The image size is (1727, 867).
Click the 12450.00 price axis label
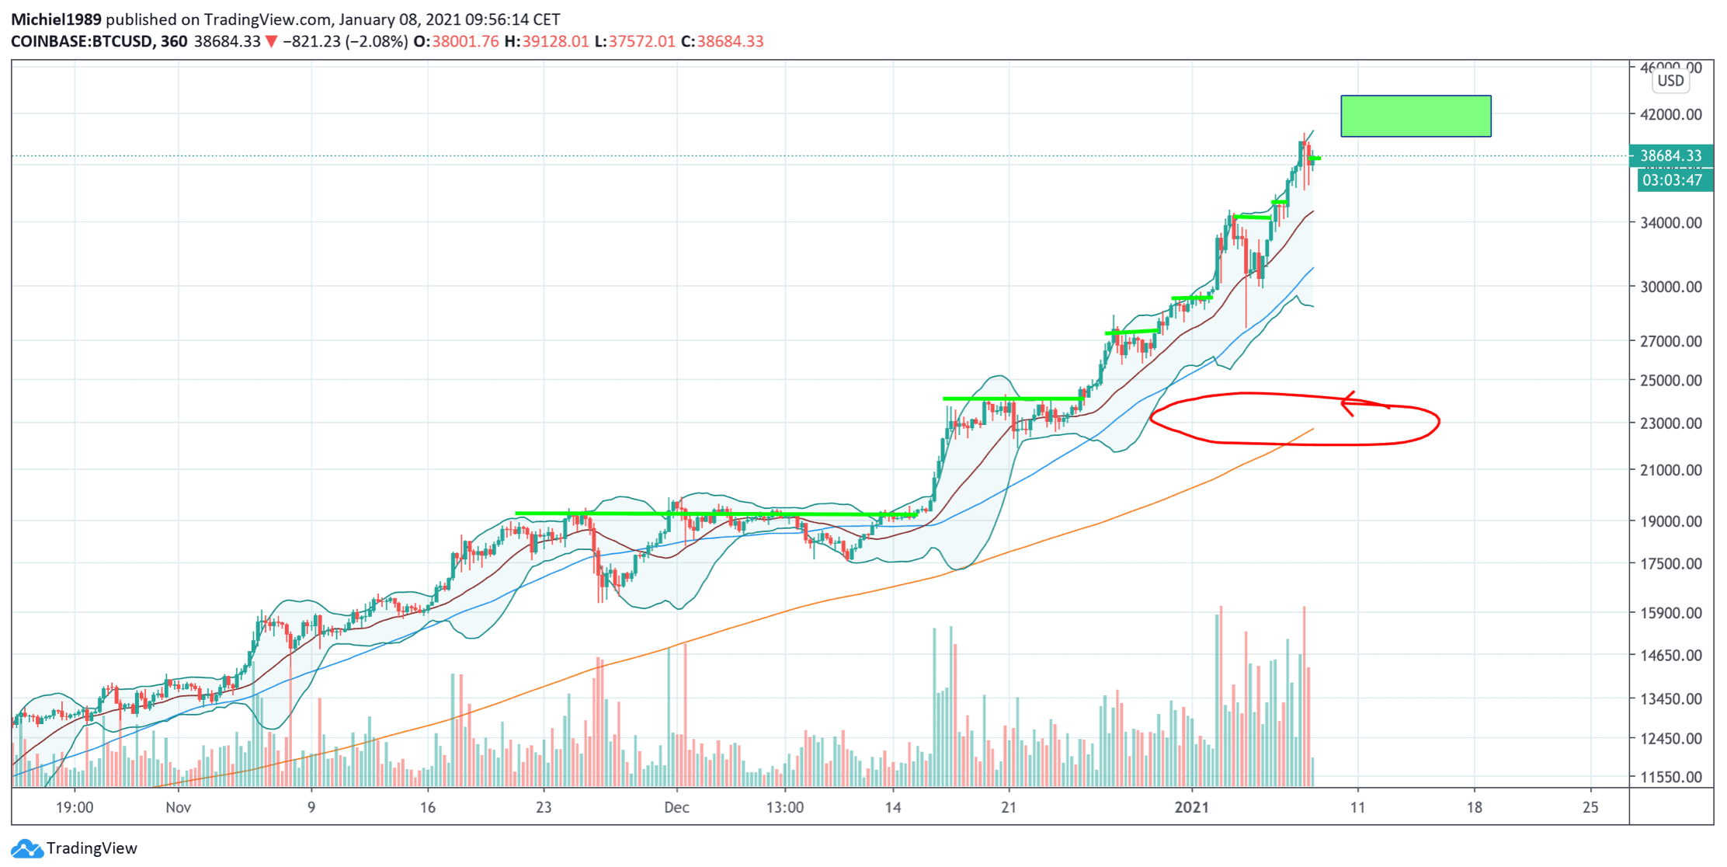pos(1670,739)
